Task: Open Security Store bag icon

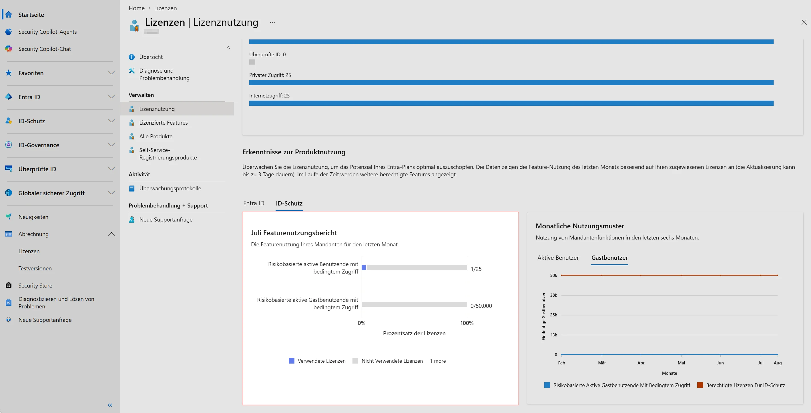Action: click(9, 285)
